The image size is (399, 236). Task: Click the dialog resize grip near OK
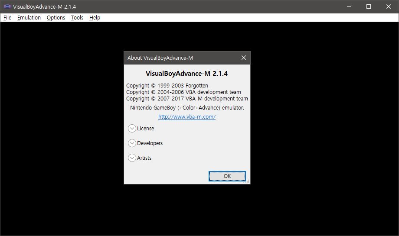tap(248, 181)
